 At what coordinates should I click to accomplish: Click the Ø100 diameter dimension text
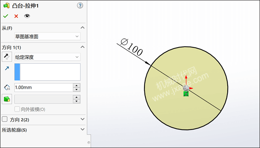coord(131,47)
